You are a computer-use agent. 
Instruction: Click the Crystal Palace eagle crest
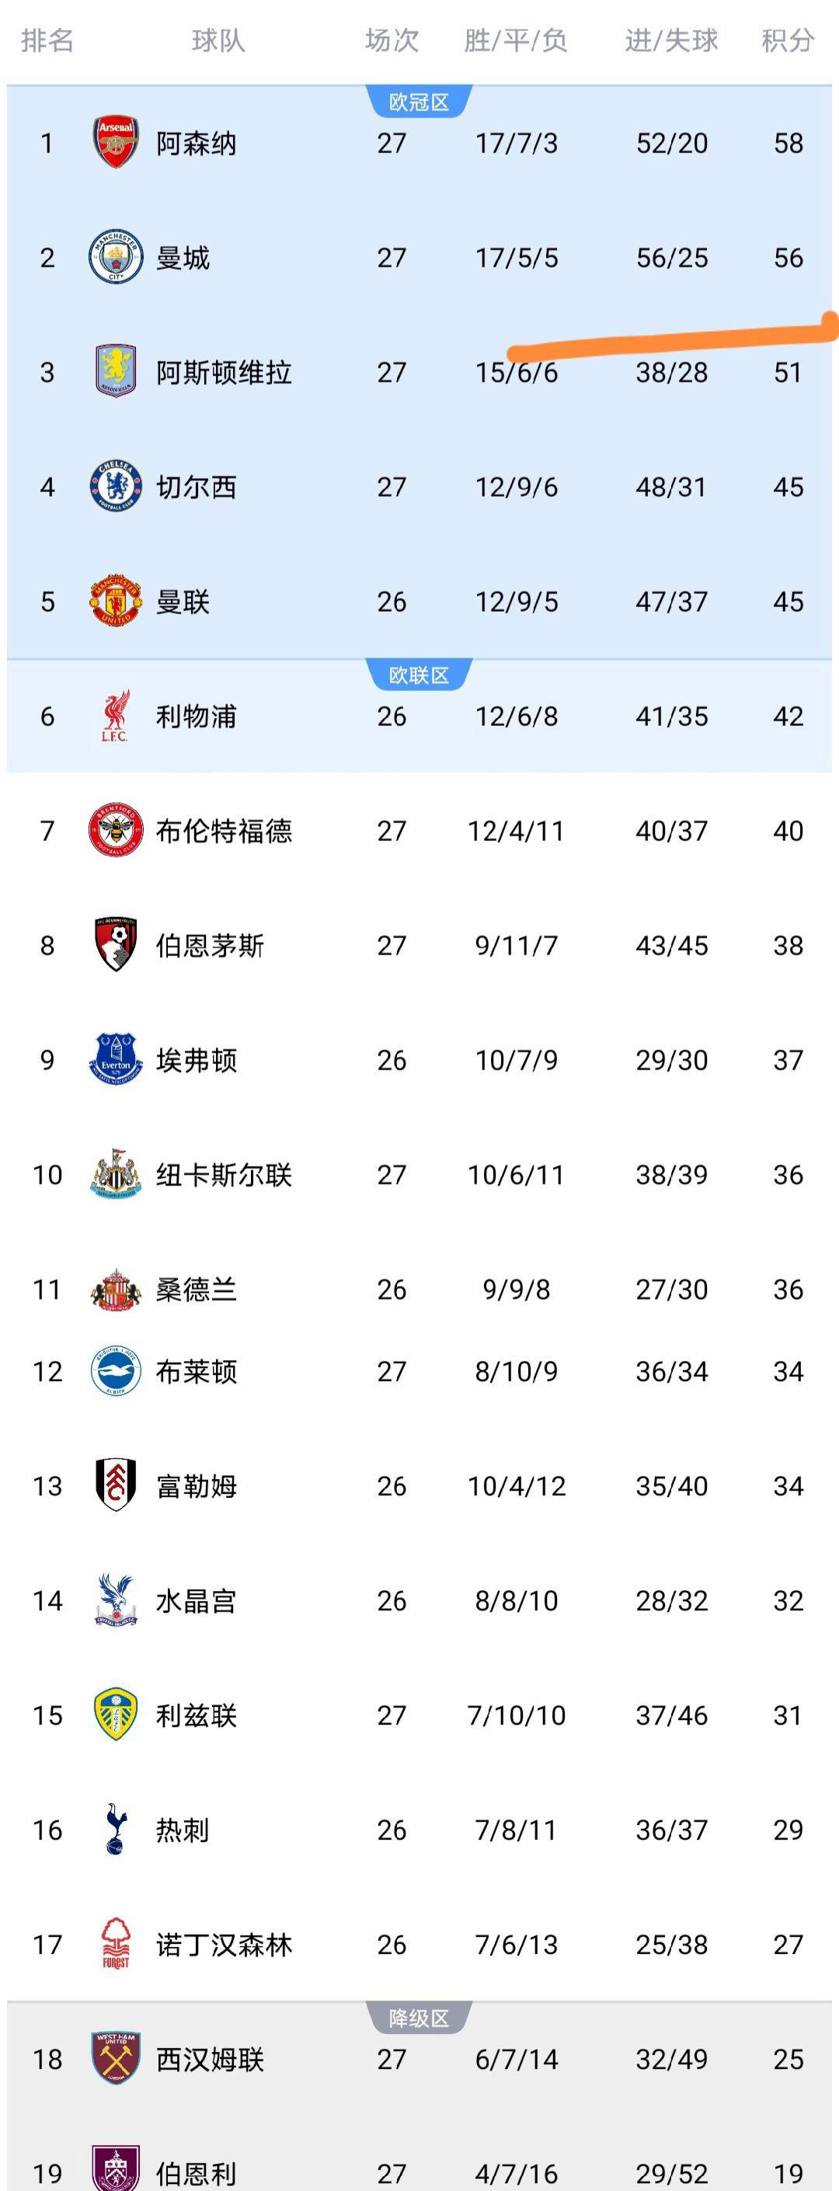[116, 1601]
